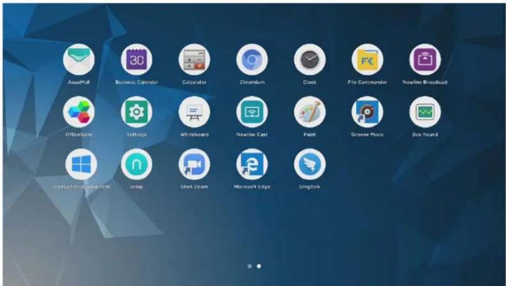The image size is (506, 286).
Task: Launch the Business Calendar app
Action: (x=137, y=60)
